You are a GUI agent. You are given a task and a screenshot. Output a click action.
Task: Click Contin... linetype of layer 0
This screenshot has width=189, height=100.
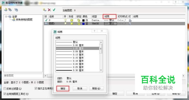tap(97, 20)
